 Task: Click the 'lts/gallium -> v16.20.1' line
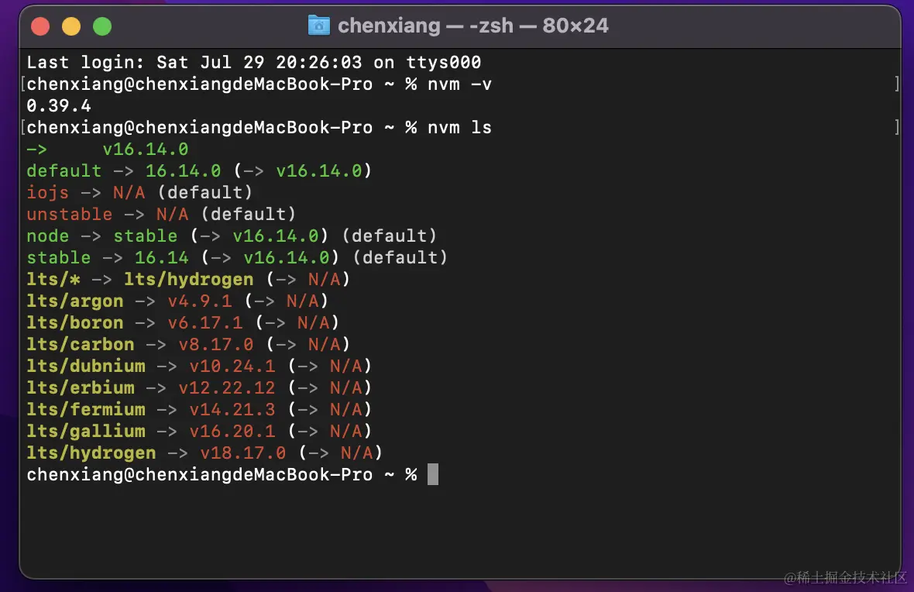(x=199, y=431)
